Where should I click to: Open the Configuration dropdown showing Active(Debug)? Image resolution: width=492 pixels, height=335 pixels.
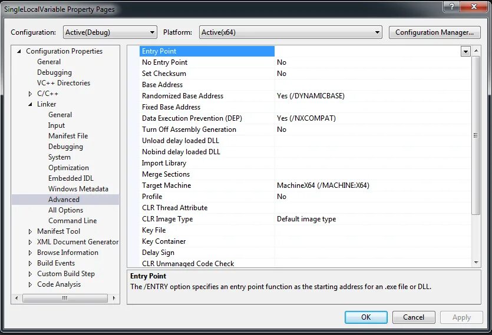click(110, 32)
